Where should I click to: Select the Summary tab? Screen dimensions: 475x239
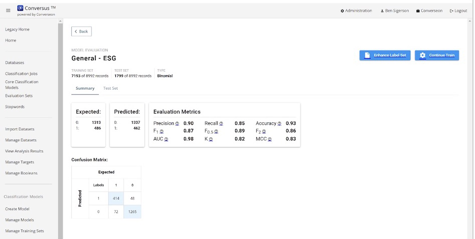(85, 88)
